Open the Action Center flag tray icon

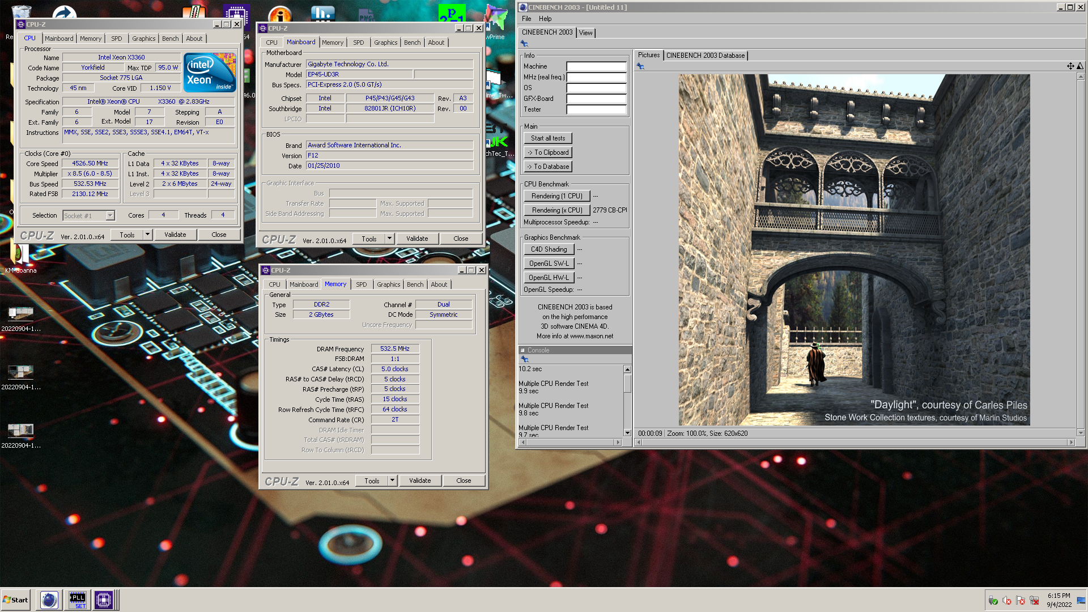tap(1021, 600)
